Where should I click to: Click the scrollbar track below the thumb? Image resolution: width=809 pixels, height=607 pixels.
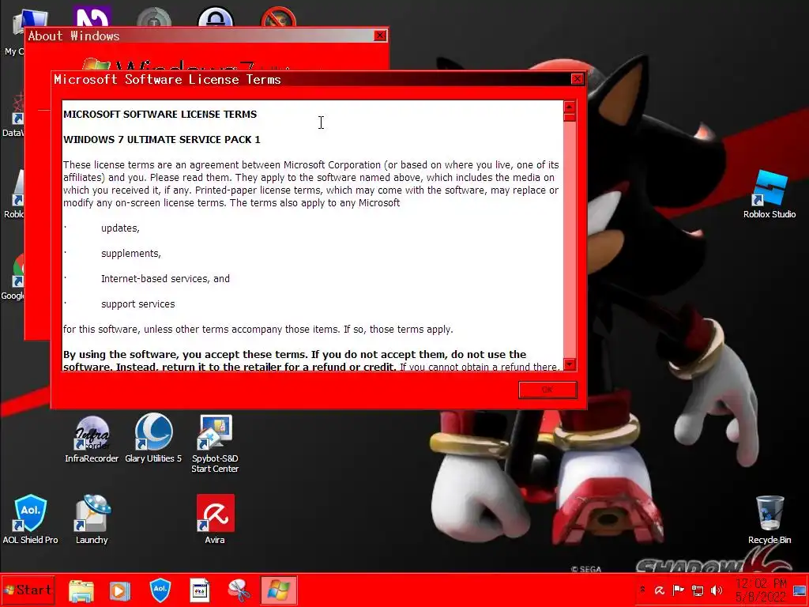570,240
